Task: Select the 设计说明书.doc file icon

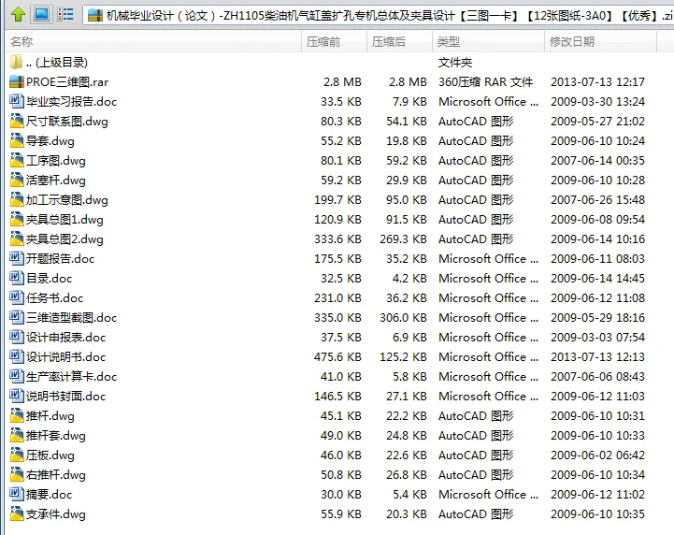Action: (x=17, y=357)
